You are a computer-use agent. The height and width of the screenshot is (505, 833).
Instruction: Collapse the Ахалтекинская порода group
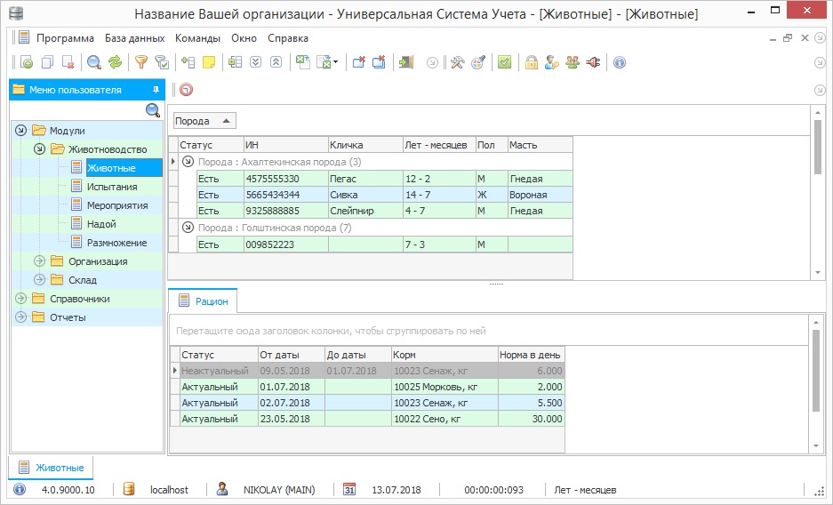click(x=188, y=162)
